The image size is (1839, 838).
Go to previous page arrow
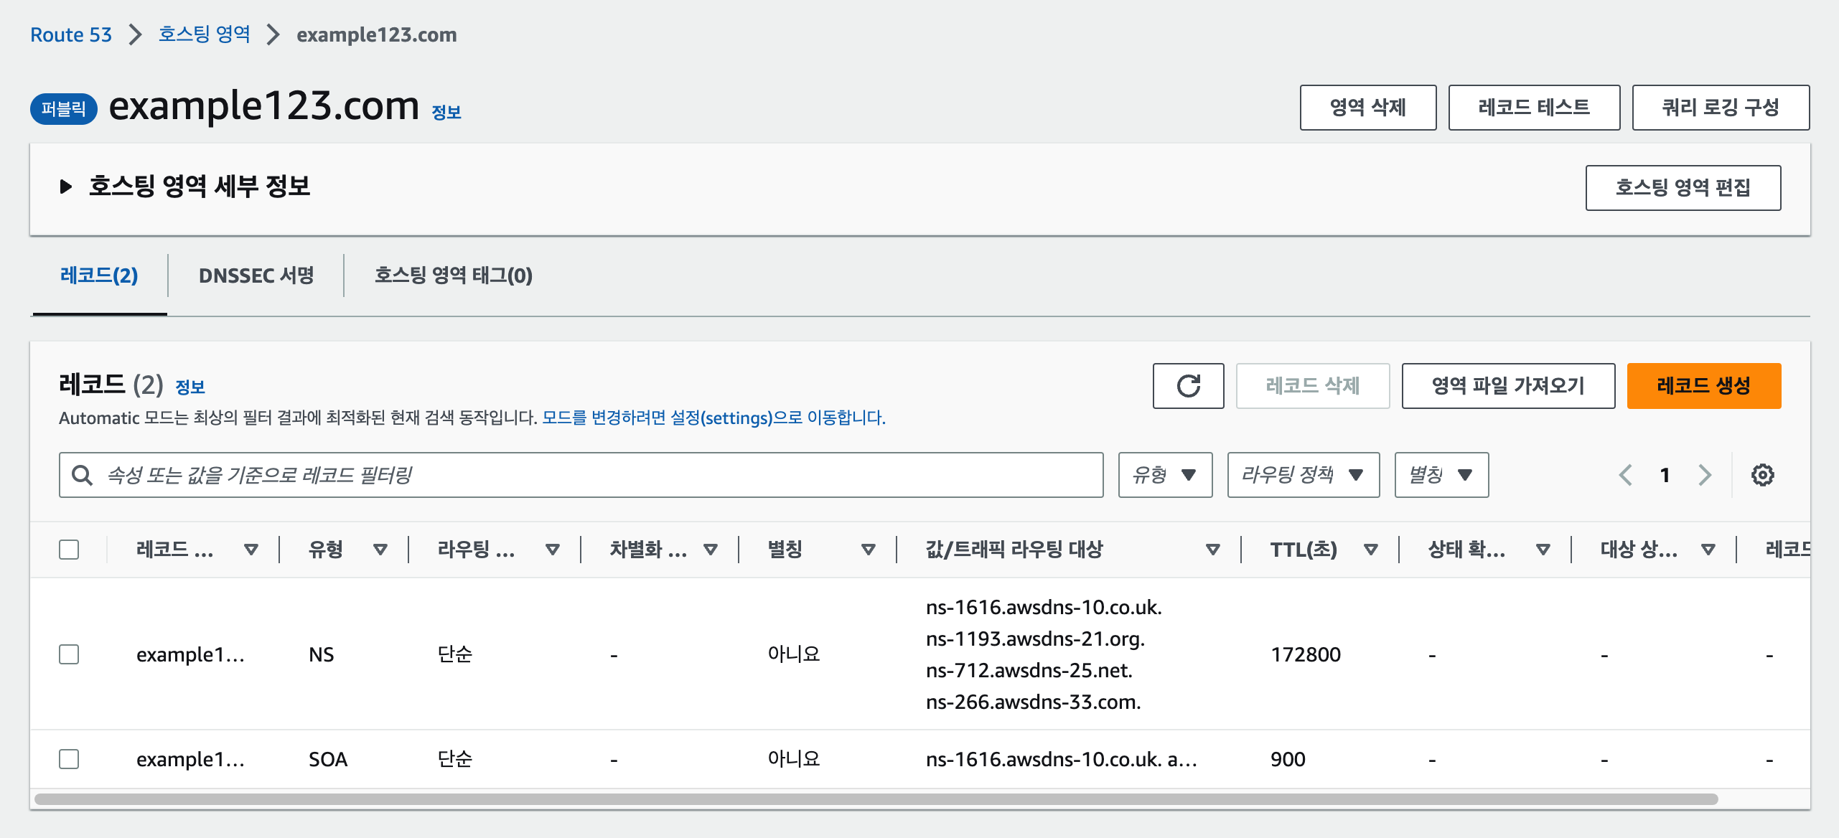[1626, 475]
